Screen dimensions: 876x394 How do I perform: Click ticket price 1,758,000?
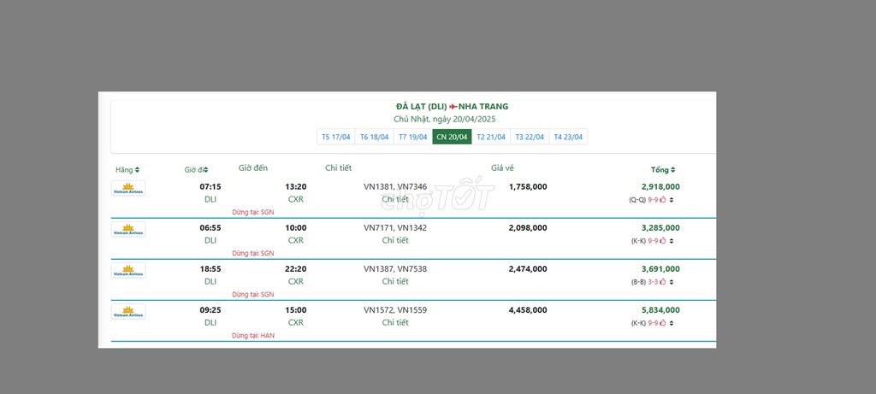click(528, 187)
